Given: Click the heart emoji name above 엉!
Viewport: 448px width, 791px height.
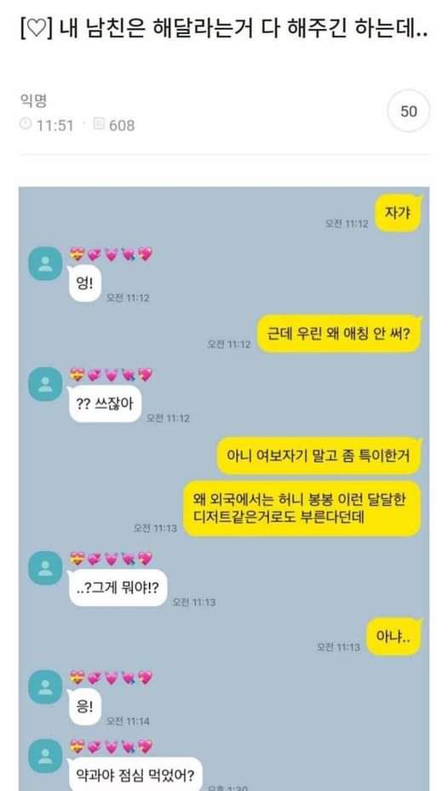Looking at the screenshot, I should click(111, 255).
